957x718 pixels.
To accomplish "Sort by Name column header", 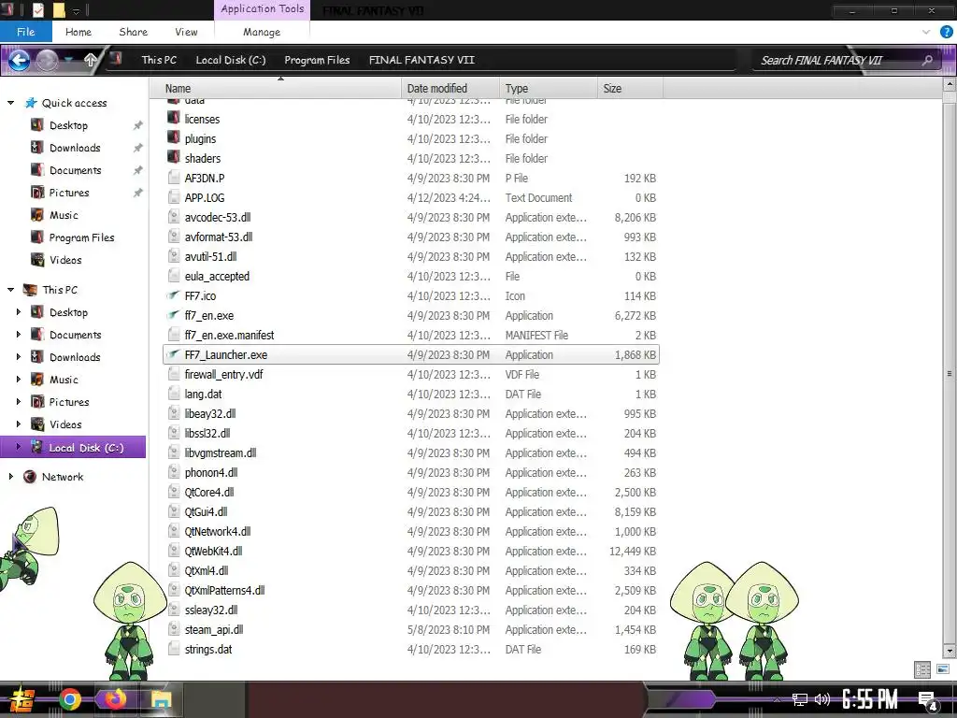I will pos(276,89).
